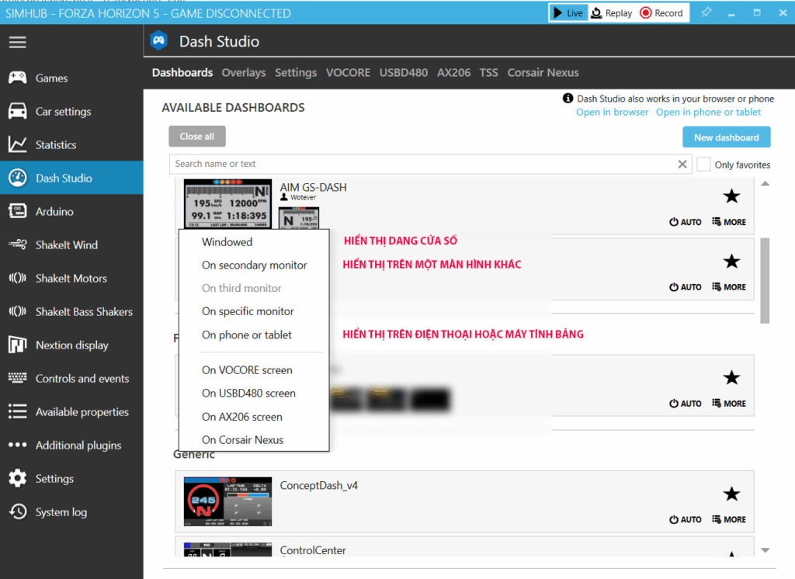Toggle AUTO for AIM GS-DASH
The height and width of the screenshot is (579, 795).
(686, 222)
